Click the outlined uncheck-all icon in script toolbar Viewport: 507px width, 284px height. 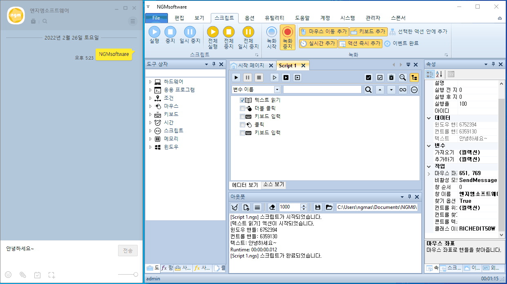coord(380,77)
